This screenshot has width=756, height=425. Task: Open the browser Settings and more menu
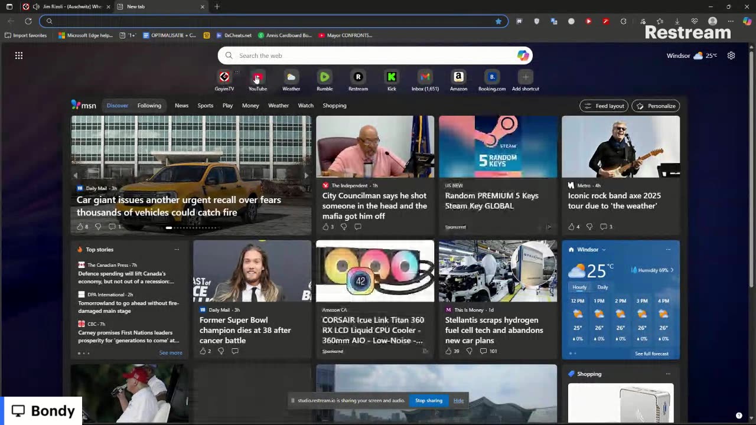coord(731,21)
